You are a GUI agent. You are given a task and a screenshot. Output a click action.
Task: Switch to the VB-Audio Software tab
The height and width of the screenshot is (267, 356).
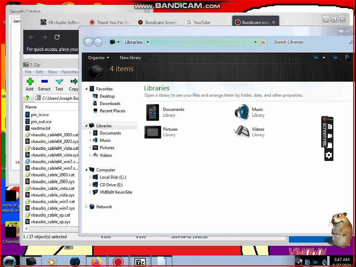60,22
